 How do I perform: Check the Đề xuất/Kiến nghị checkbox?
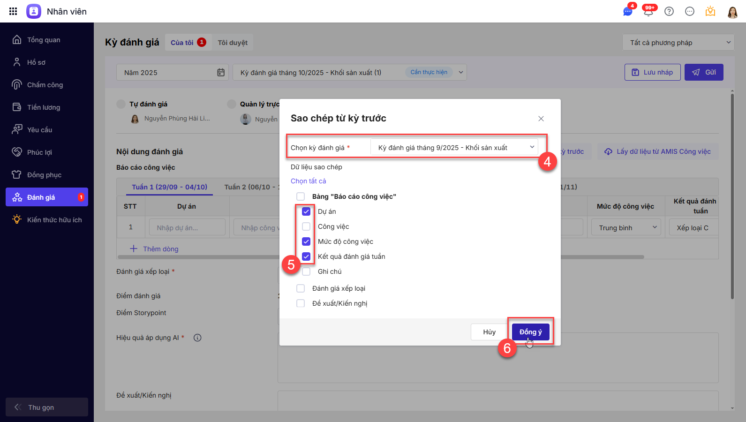tap(301, 303)
